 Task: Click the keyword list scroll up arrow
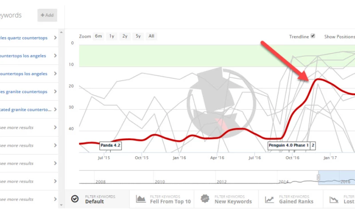pyautogui.click(x=61, y=32)
